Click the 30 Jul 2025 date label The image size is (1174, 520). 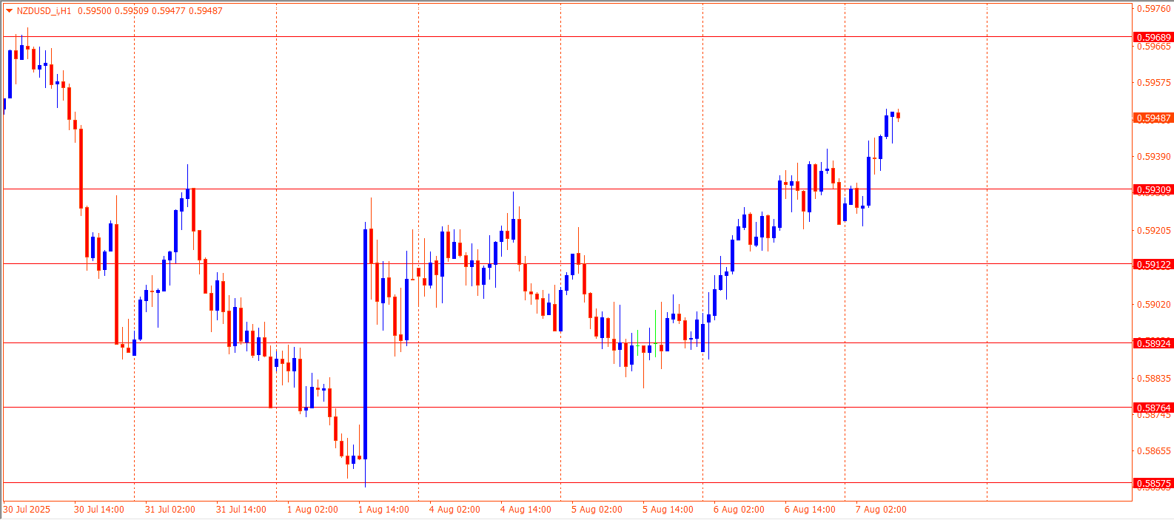tap(27, 510)
